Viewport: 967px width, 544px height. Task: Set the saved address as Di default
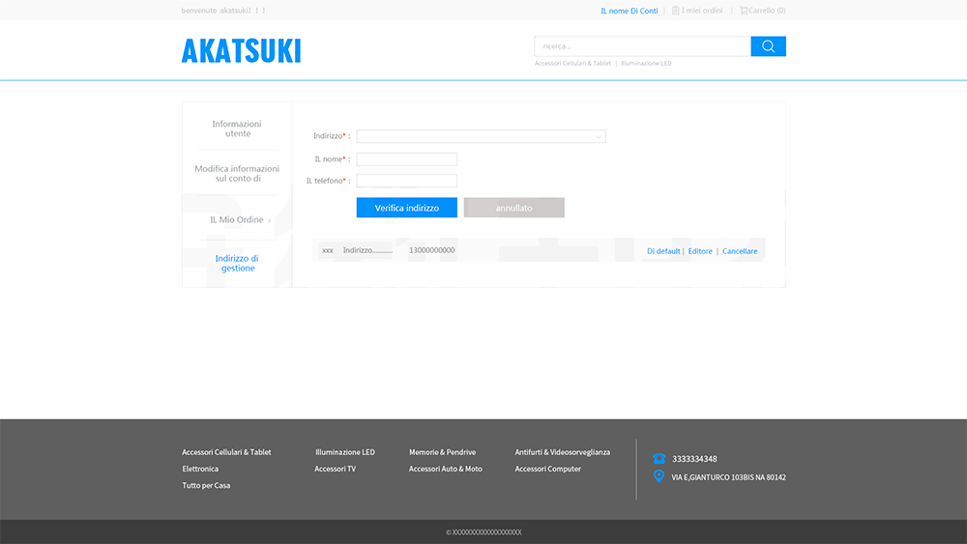pyautogui.click(x=662, y=251)
